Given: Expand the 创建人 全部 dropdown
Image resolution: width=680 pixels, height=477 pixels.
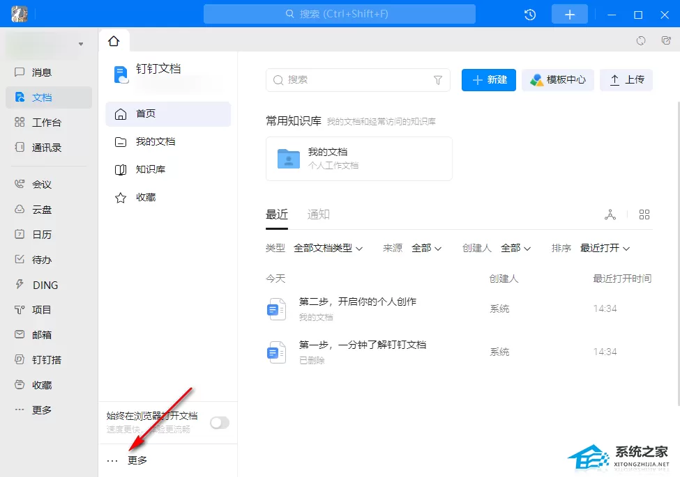Looking at the screenshot, I should coord(515,248).
